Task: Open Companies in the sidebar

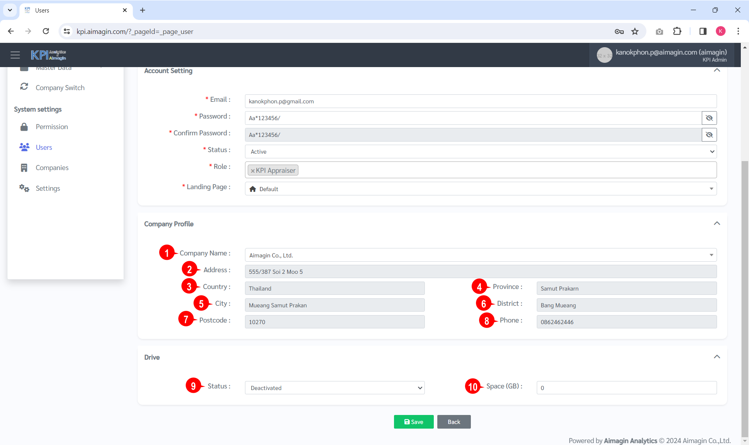Action: point(52,168)
